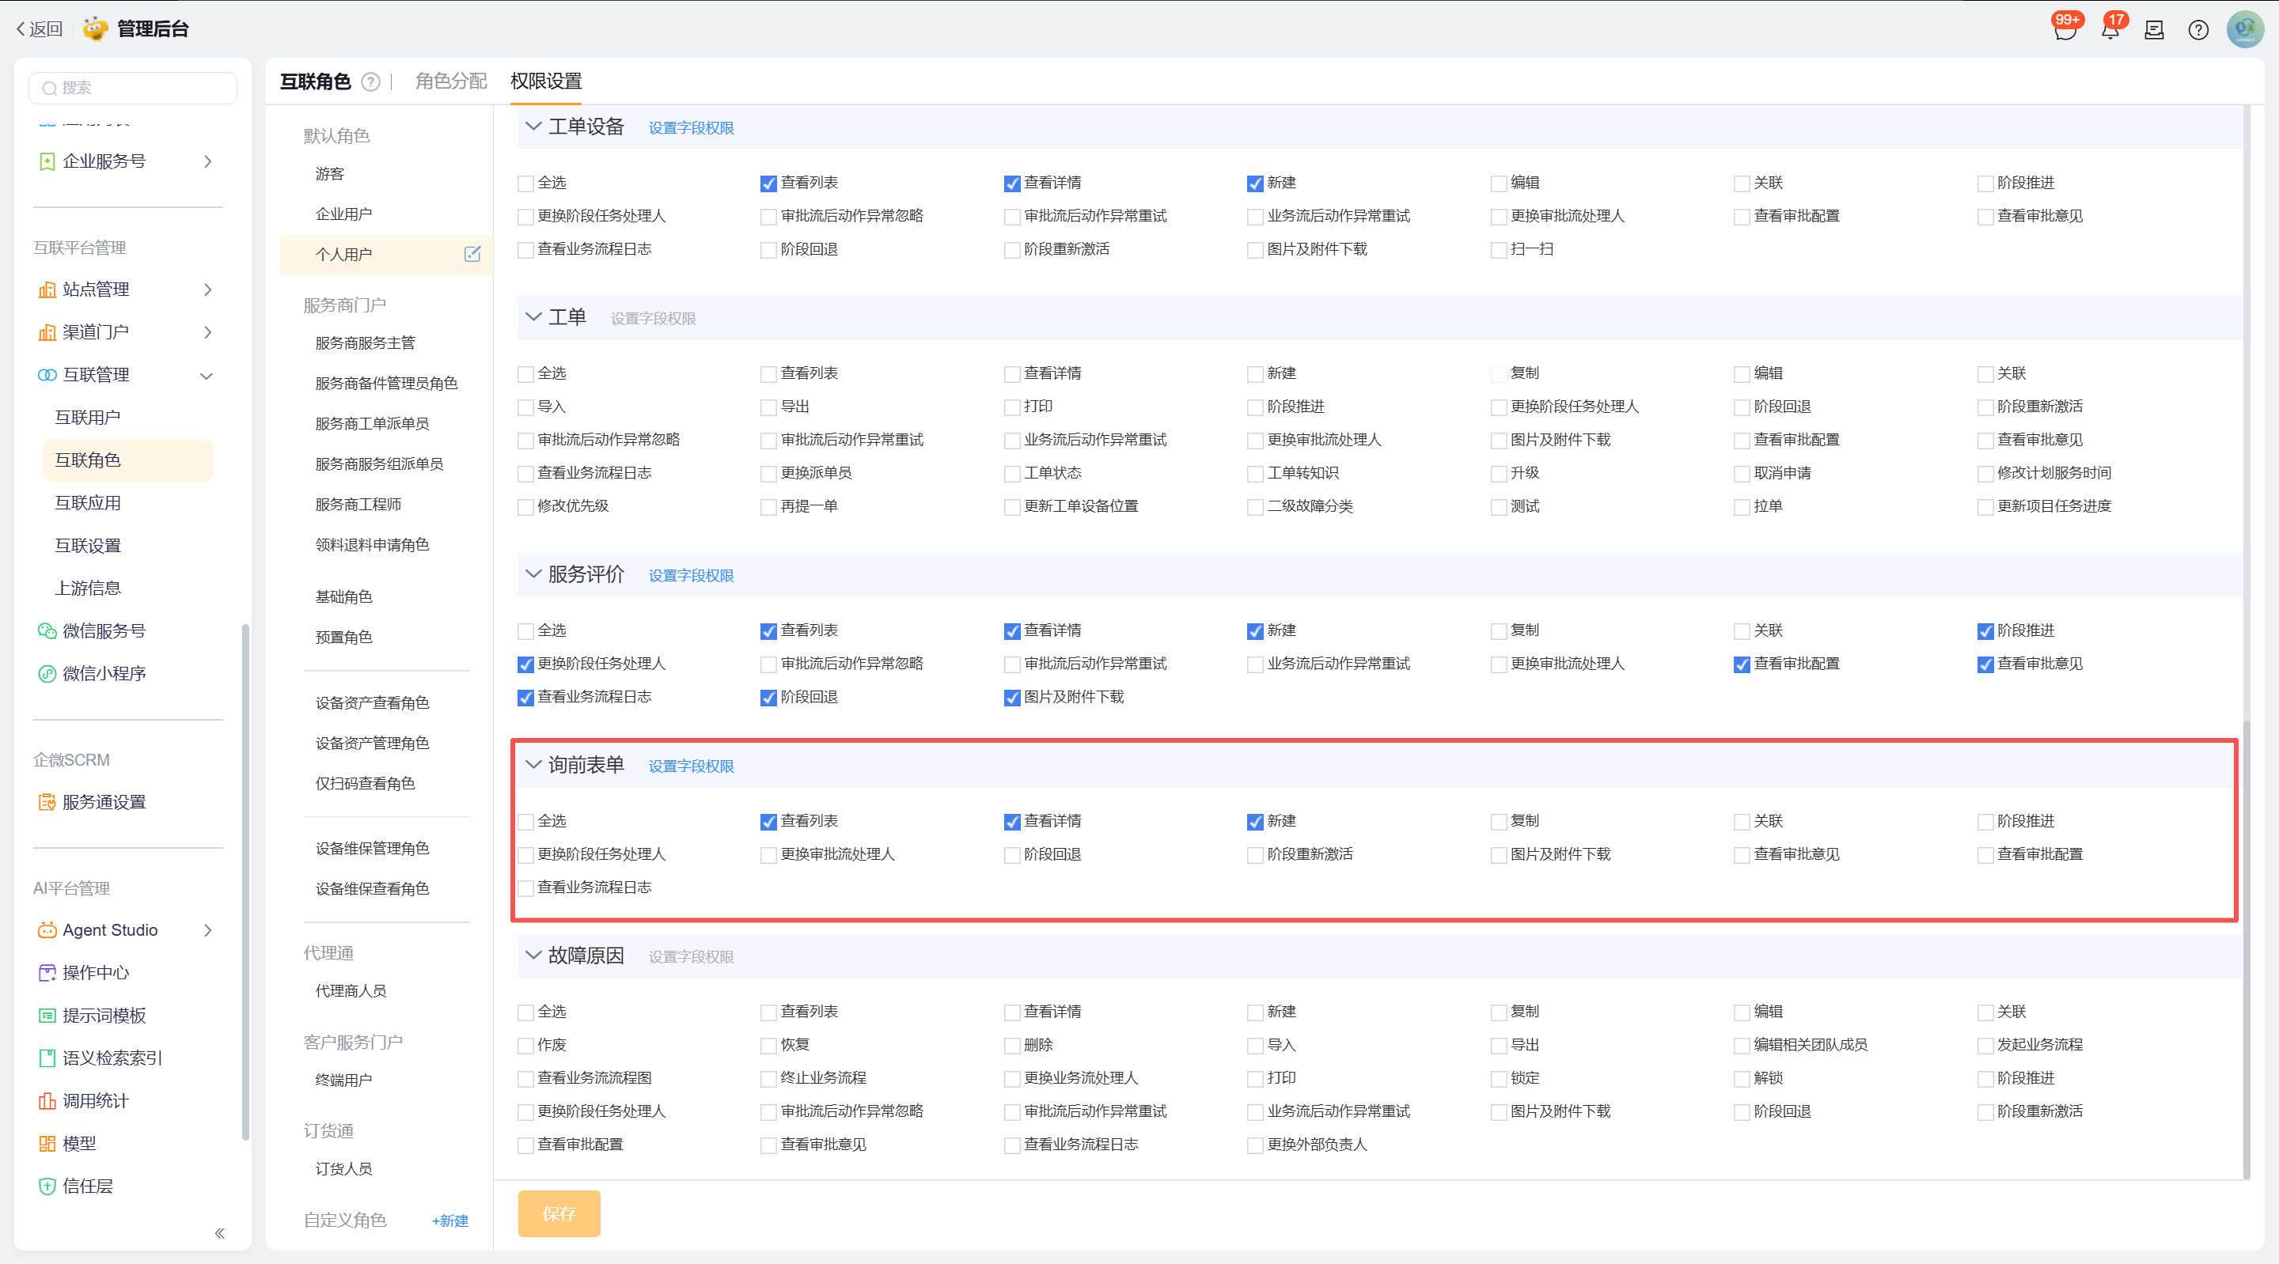The image size is (2279, 1264).
Task: Go back using the 返回 button
Action: [x=40, y=29]
